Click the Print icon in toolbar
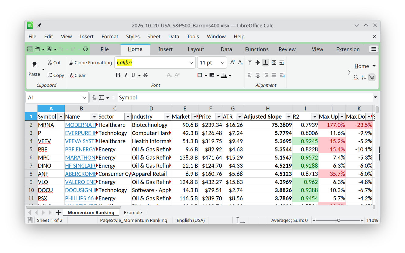Image resolution: width=405 pixels, height=253 pixels. pyautogui.click(x=85, y=49)
